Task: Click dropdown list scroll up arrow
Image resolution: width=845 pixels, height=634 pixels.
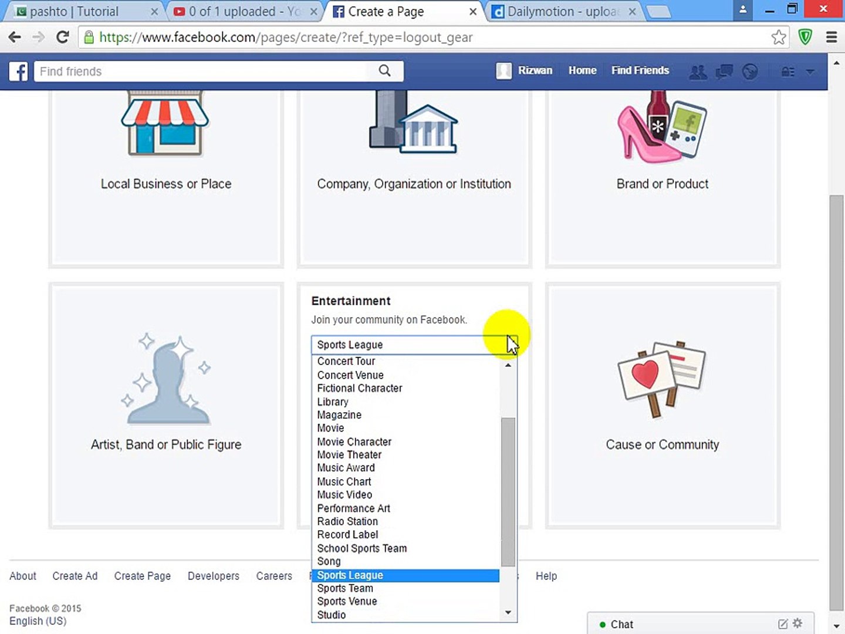Action: 508,365
